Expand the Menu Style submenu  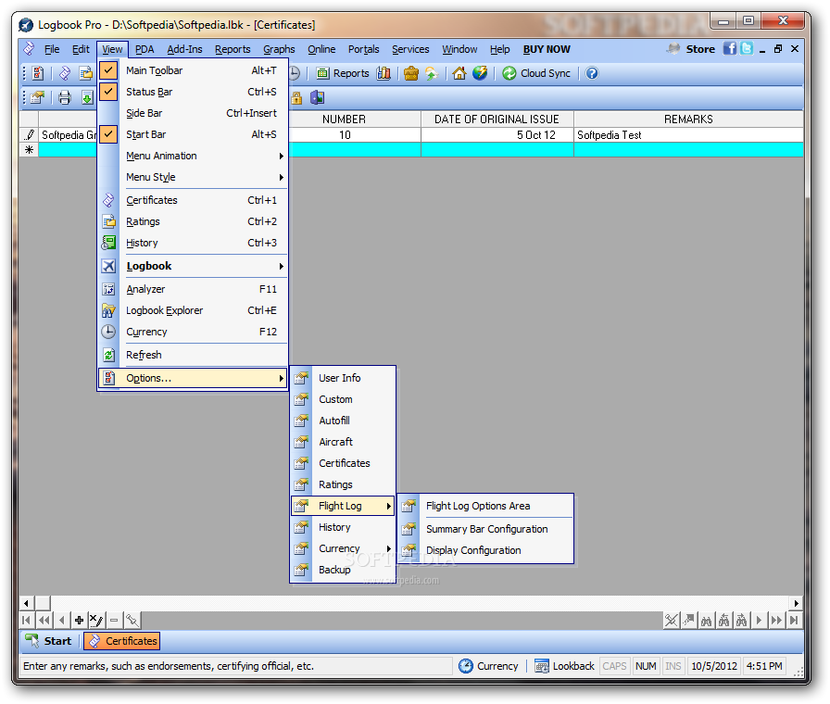pos(193,177)
